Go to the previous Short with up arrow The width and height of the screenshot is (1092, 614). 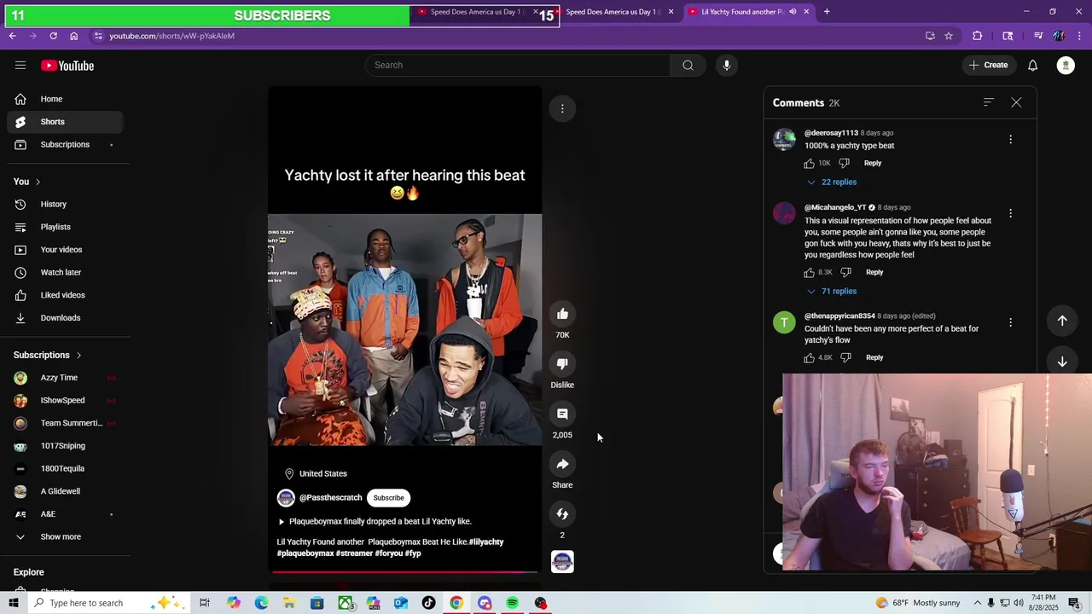1062,321
